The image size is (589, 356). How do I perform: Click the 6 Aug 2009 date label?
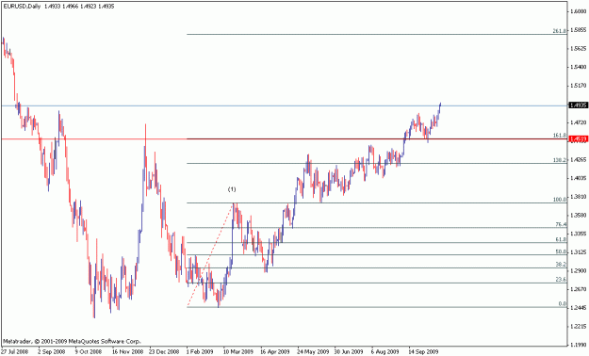pyautogui.click(x=385, y=352)
